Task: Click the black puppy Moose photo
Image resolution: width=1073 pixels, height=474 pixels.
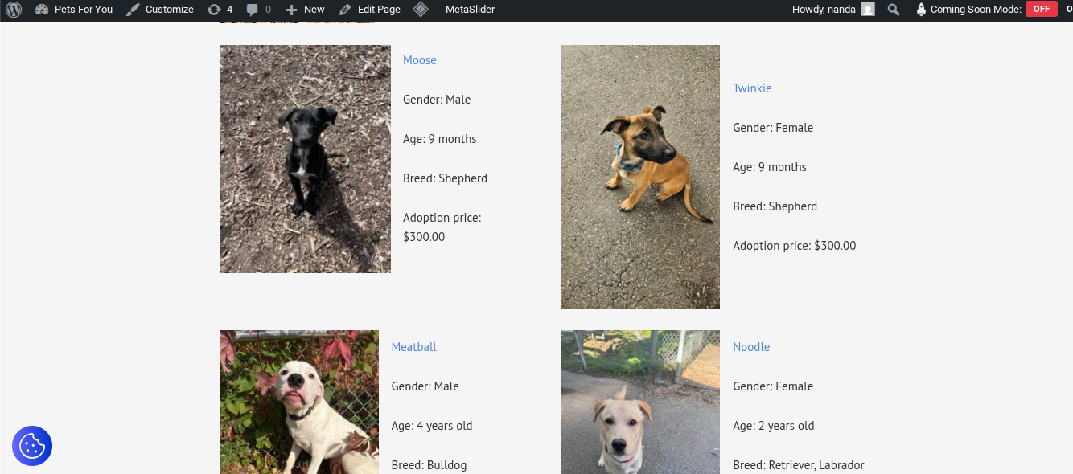Action: 305,159
